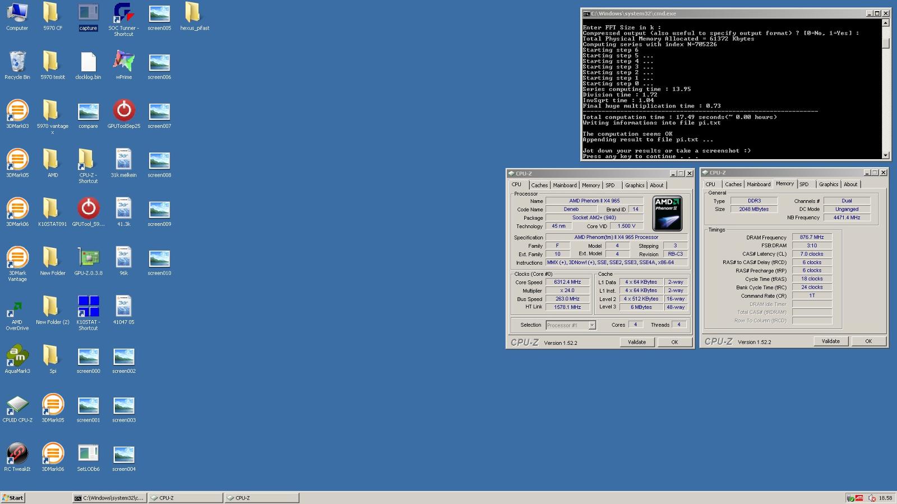This screenshot has width=897, height=504.
Task: Open Graphics tab in left CPU-Z window
Action: 635,186
